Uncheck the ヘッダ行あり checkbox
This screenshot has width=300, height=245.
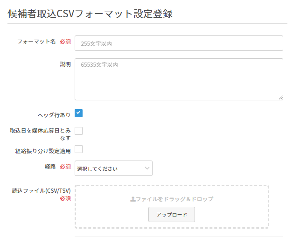[x=79, y=113]
